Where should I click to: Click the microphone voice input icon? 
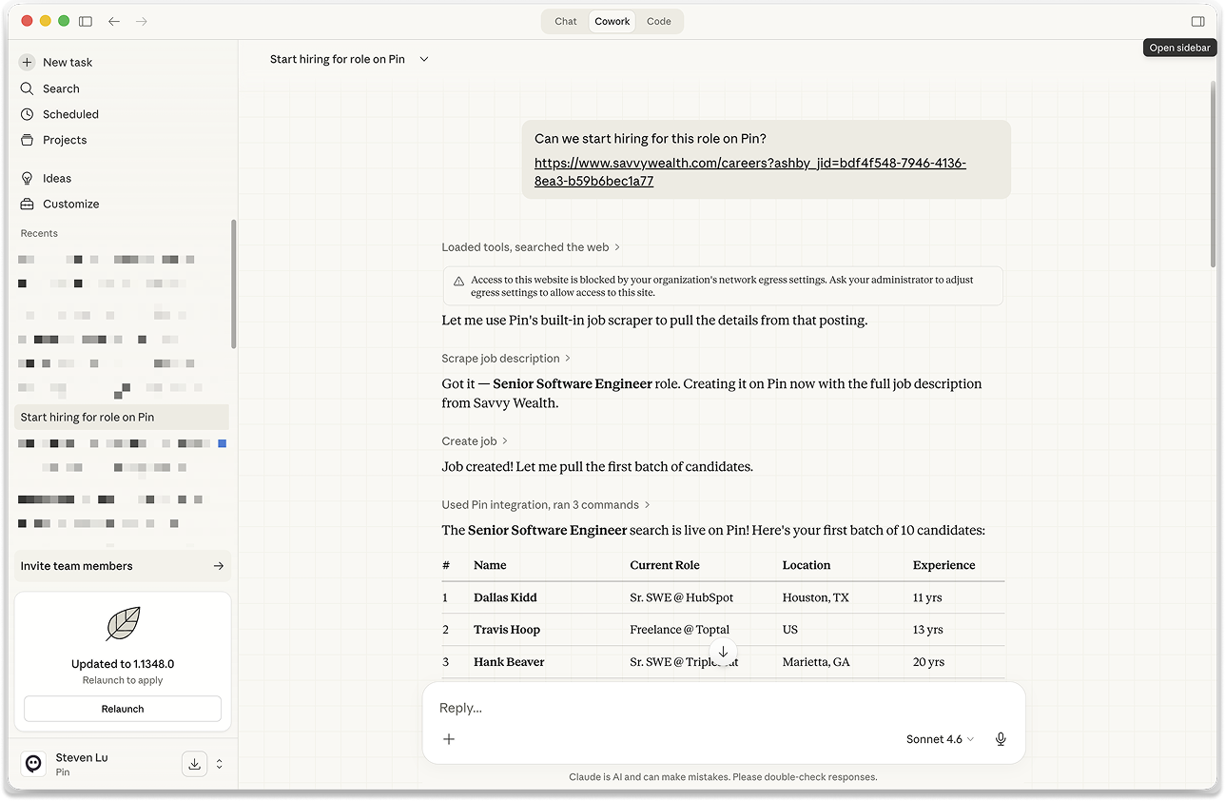1000,739
